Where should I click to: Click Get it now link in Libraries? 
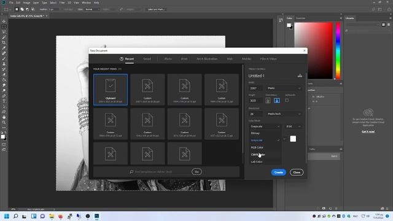[368, 131]
